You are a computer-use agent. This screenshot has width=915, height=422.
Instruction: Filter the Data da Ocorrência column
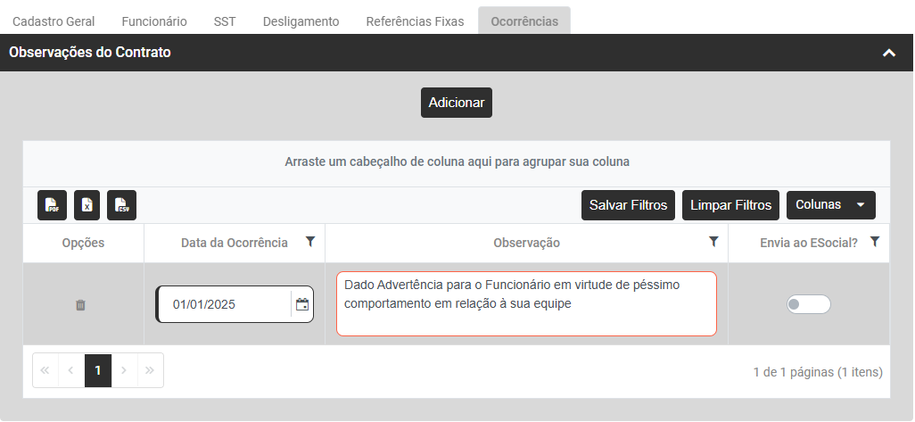(x=309, y=242)
